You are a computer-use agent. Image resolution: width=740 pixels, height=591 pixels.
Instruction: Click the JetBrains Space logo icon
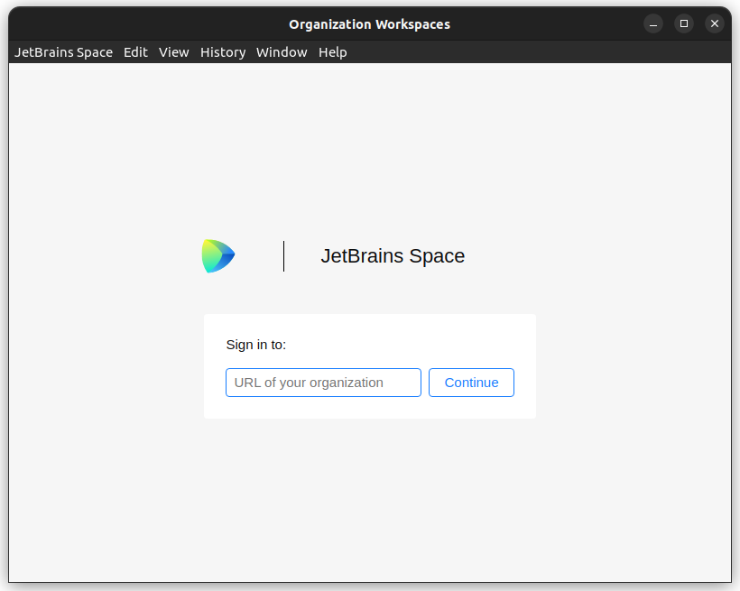pyautogui.click(x=218, y=256)
